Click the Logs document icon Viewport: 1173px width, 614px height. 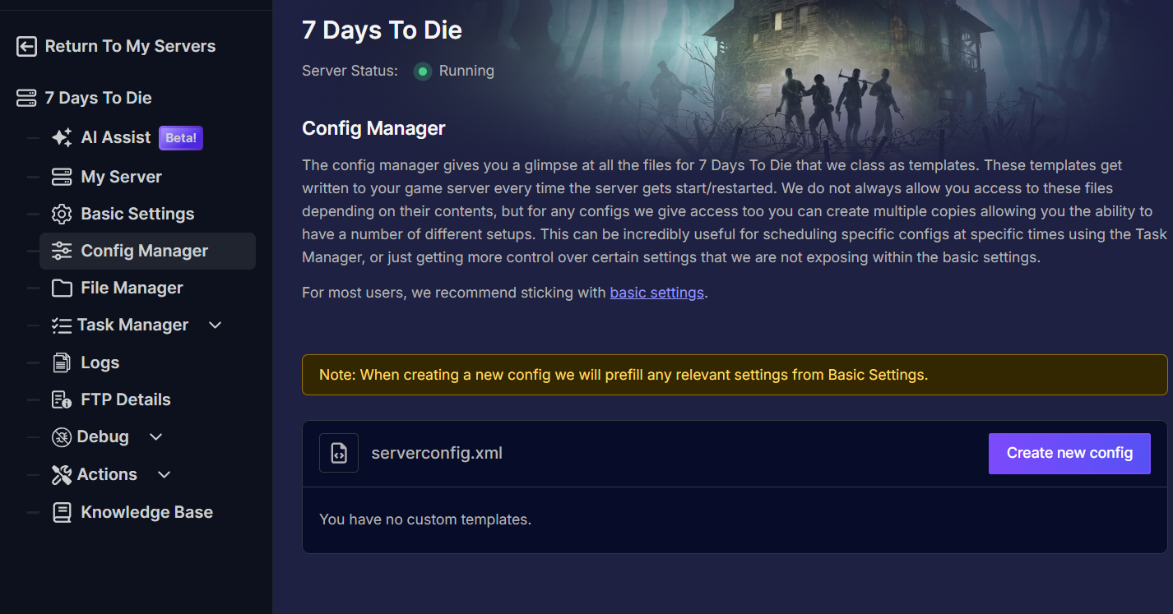[x=62, y=362]
